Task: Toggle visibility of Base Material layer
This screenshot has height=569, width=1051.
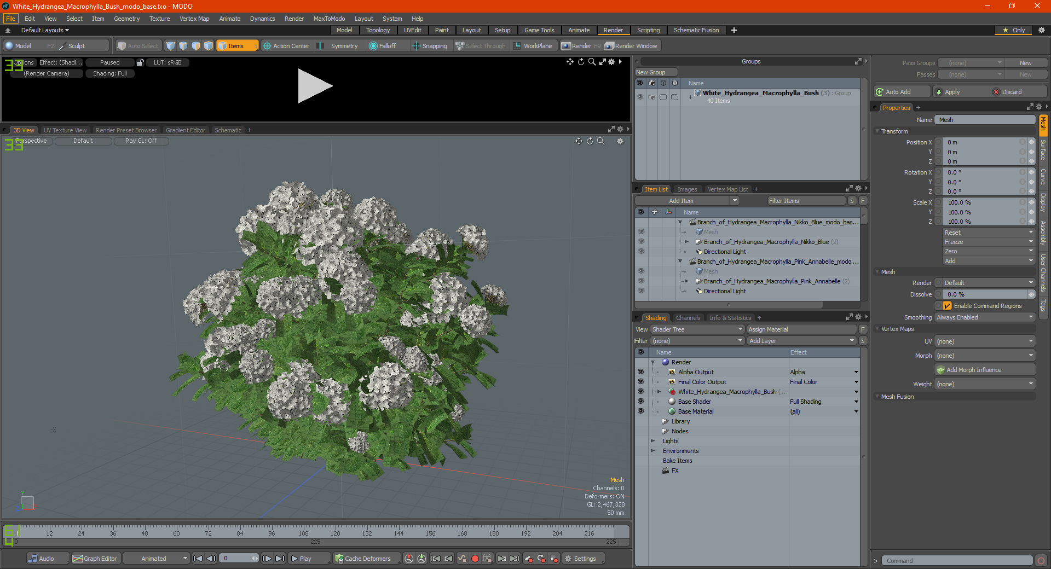Action: 640,411
